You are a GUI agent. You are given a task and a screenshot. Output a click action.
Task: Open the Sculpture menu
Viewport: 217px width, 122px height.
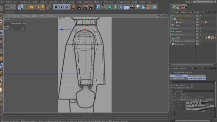point(88,2)
